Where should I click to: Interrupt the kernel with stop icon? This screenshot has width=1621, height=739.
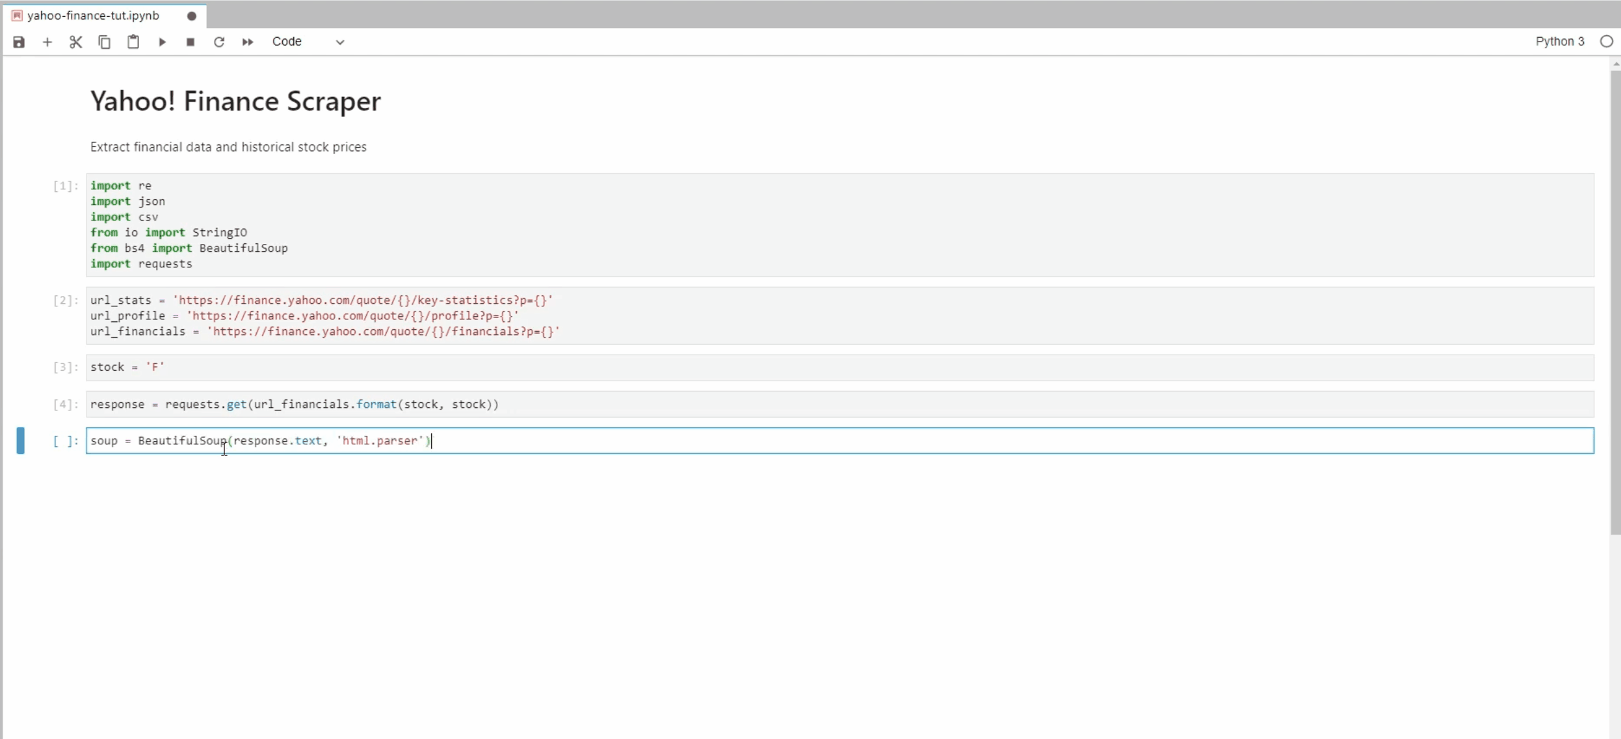click(x=191, y=42)
